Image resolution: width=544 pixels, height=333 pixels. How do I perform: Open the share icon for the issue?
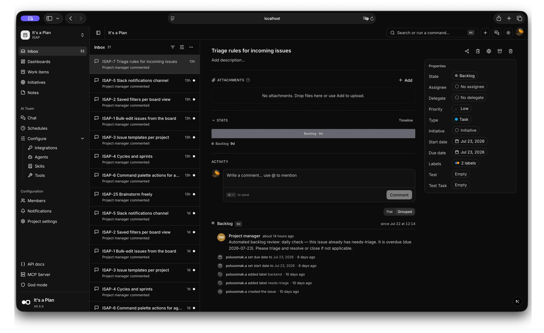[467, 51]
